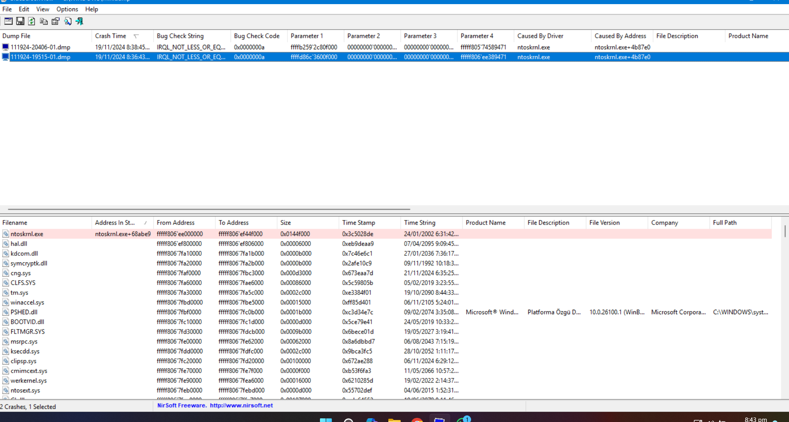
Task: Click the file icon next to symcryptk.dll
Action: (6, 263)
